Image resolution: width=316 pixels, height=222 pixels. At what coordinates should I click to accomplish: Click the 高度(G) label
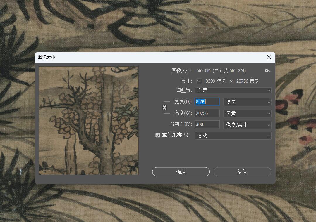point(183,113)
